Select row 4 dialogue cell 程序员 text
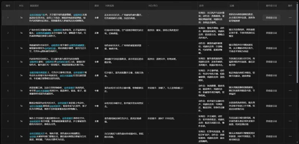Screen dimensions: 299x144 (151, 59)
